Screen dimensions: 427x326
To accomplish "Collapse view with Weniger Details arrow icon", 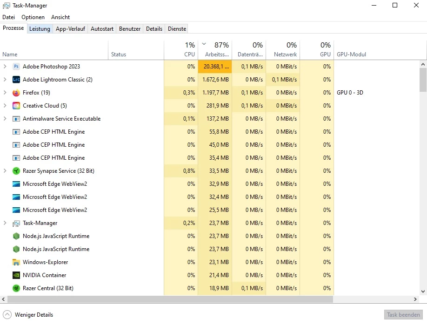I will (7, 314).
